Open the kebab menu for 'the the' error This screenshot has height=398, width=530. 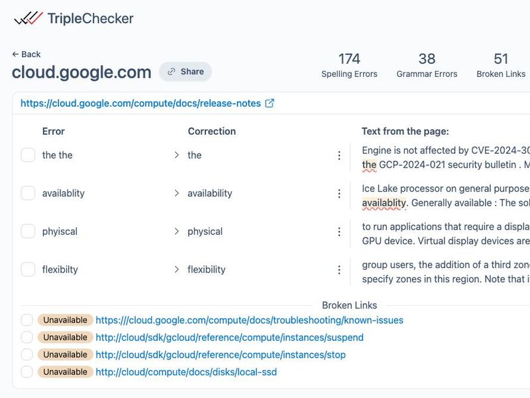tap(340, 155)
